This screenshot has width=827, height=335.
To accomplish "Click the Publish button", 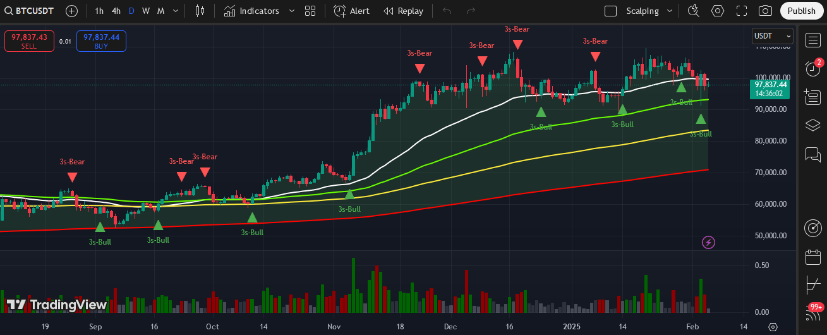I will point(802,11).
